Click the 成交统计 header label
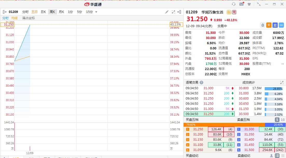This screenshot has height=158, width=286. click(248, 82)
